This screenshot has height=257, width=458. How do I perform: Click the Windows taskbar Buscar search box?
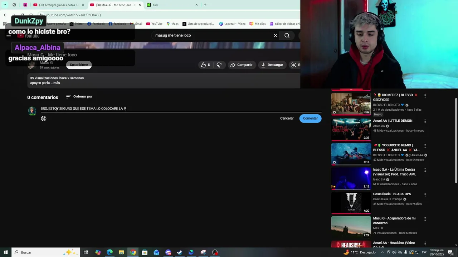click(47, 252)
